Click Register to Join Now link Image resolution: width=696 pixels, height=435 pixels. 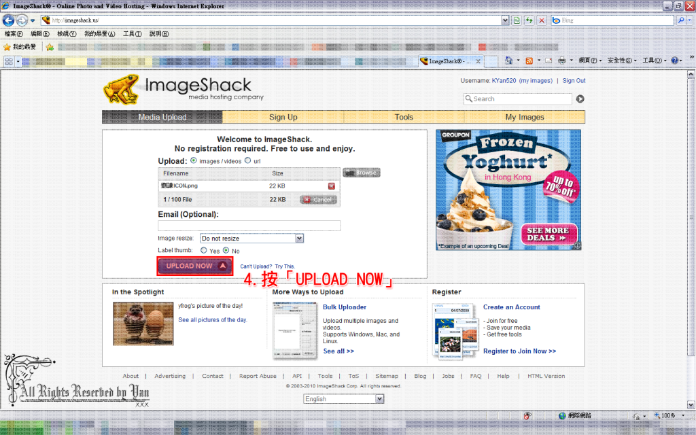coord(519,351)
